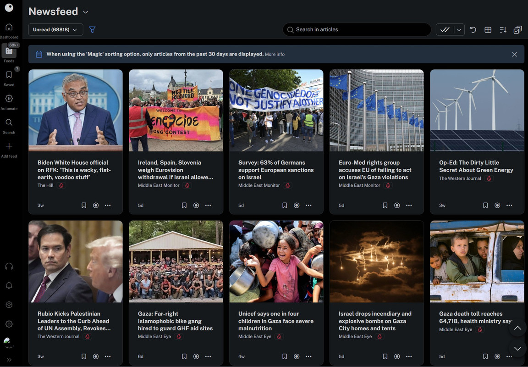Image resolution: width=528 pixels, height=367 pixels.
Task: Open the sort order options
Action: click(x=503, y=30)
